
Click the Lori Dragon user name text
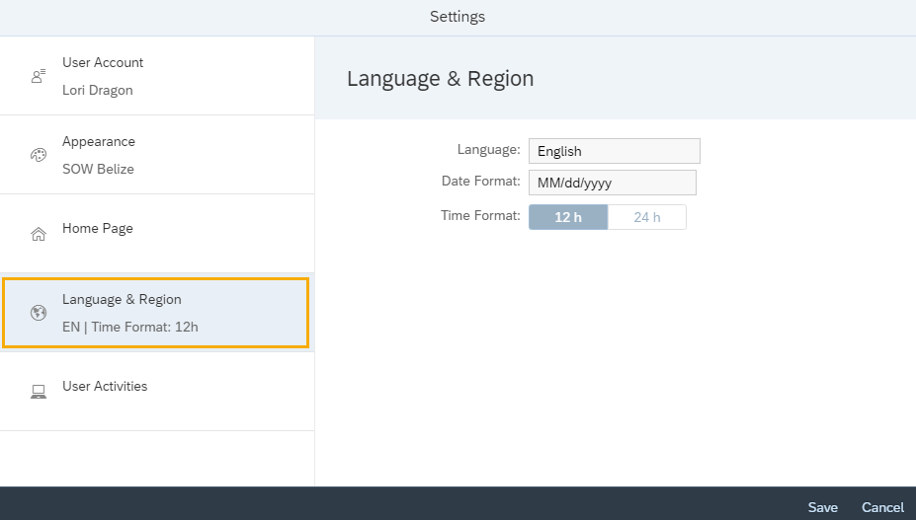click(x=97, y=90)
